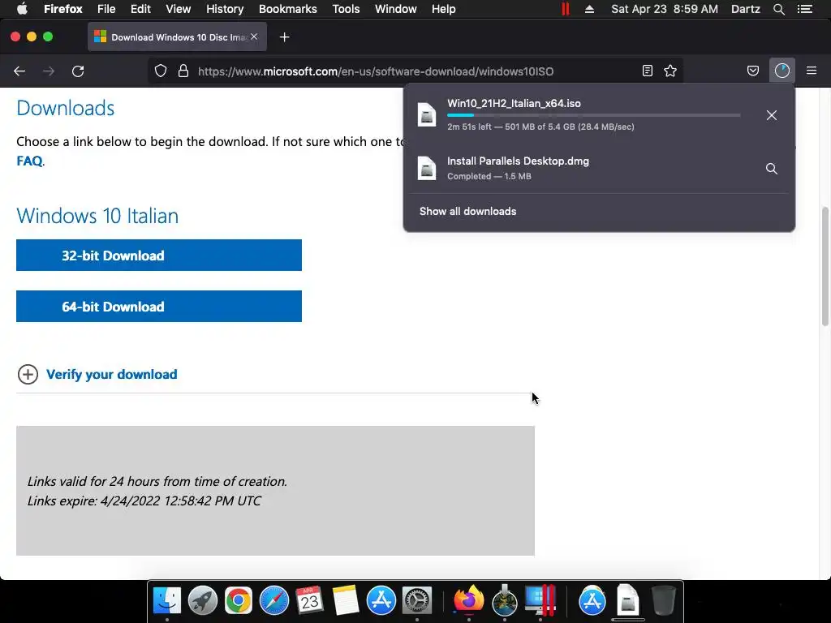Open the Edit menu

tap(140, 9)
